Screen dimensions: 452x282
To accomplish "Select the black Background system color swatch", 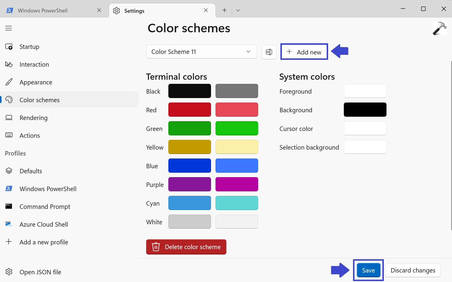I will 365,110.
